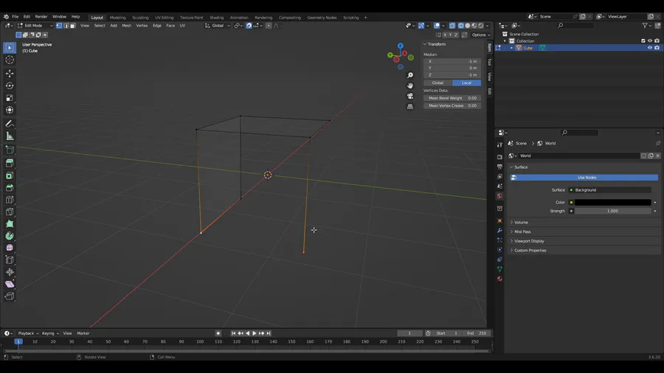
Task: Open the Modifiers wrench properties tab
Action: coord(499,231)
